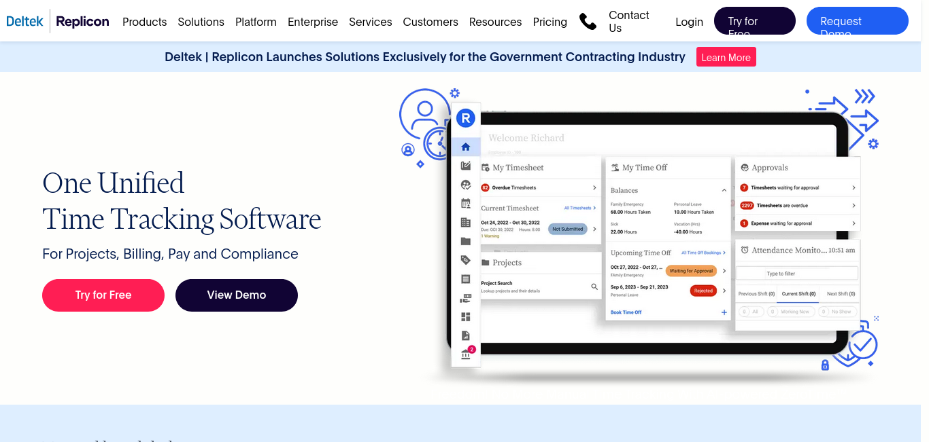
Task: Click the navy Try for Free header button
Action: [755, 21]
